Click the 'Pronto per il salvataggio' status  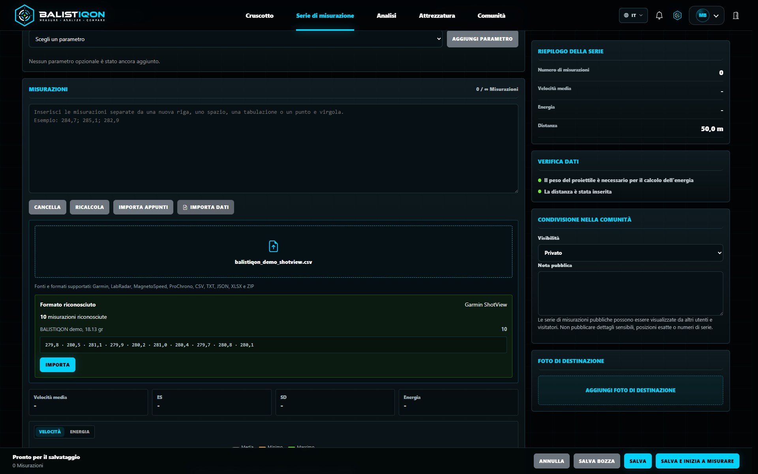(46, 457)
